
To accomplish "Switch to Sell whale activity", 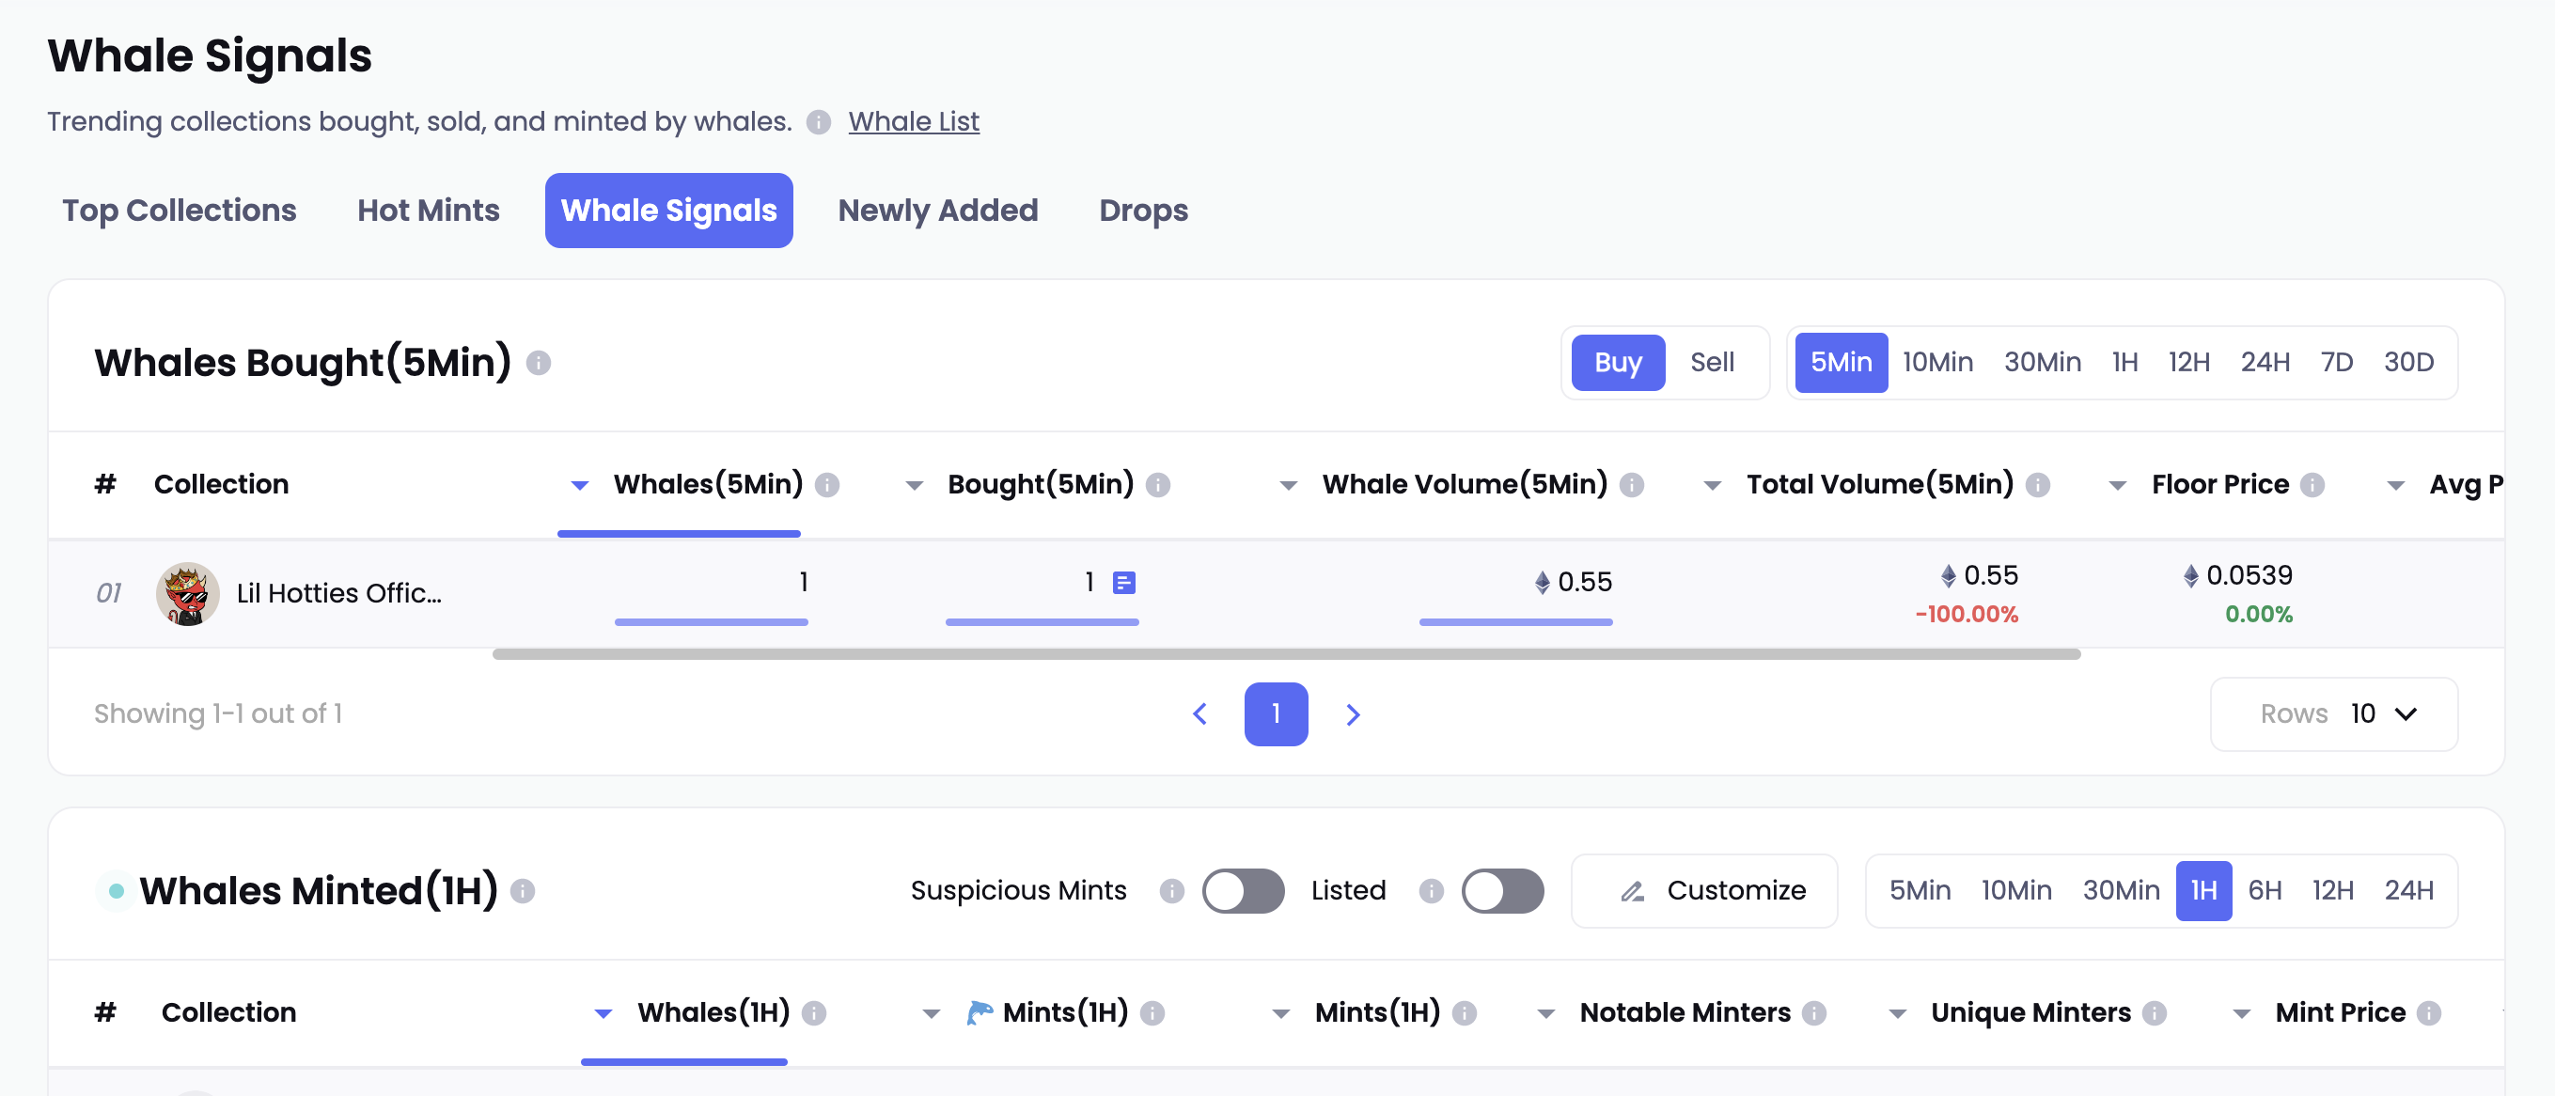I will (1712, 362).
